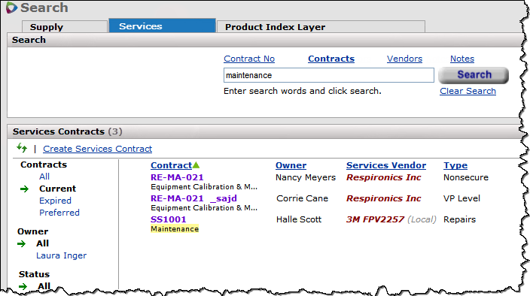Click the owner name Corrie Cane
The width and height of the screenshot is (530, 296).
pyautogui.click(x=302, y=198)
